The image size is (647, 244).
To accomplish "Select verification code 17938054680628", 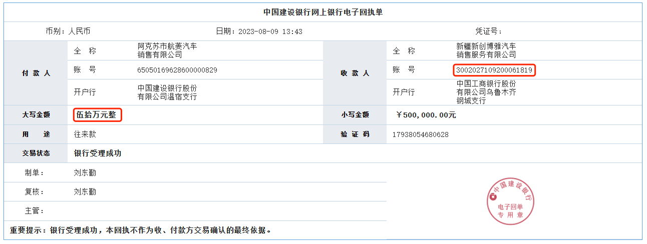I will click(x=421, y=134).
